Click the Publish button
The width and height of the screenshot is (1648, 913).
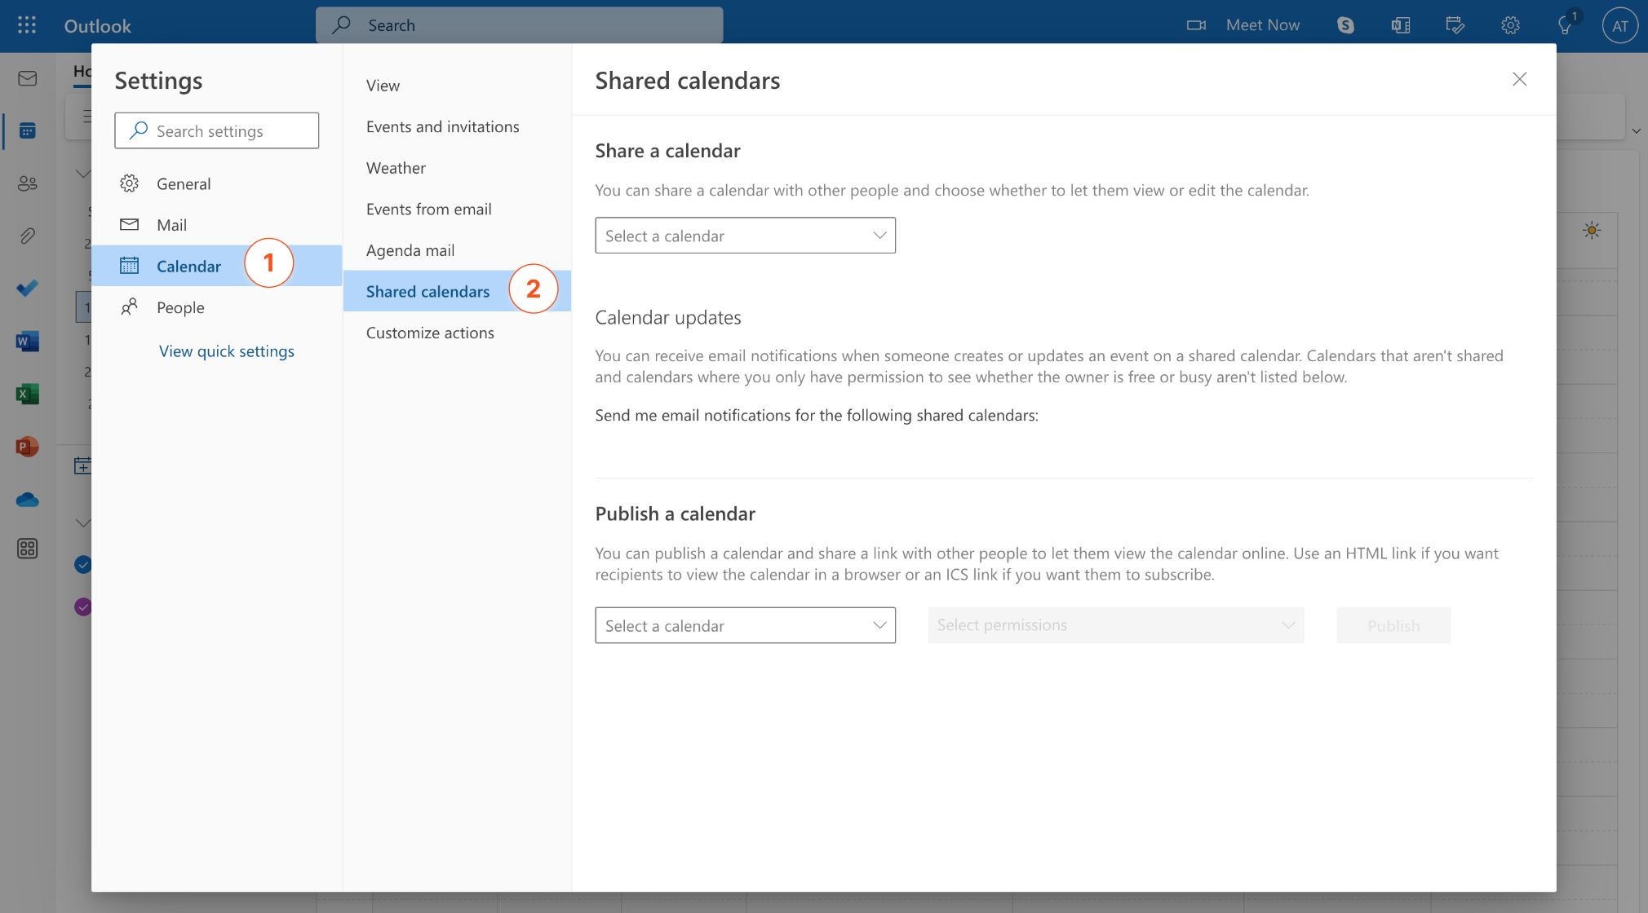(1393, 625)
